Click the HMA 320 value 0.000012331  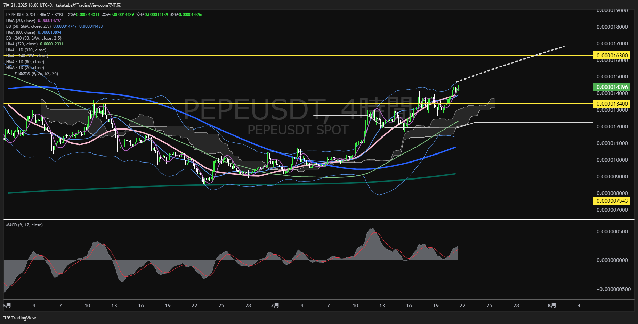click(52, 44)
